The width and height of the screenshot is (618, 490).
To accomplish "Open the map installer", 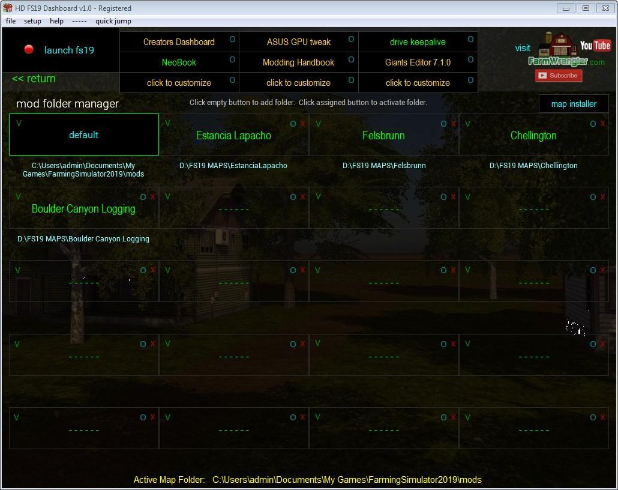I will click(574, 104).
